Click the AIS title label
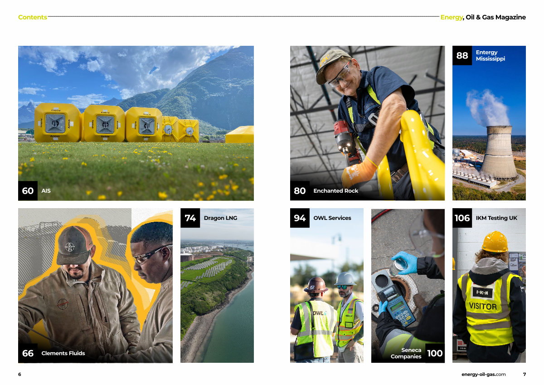Image resolution: width=544 pixels, height=385 pixels. tap(46, 191)
